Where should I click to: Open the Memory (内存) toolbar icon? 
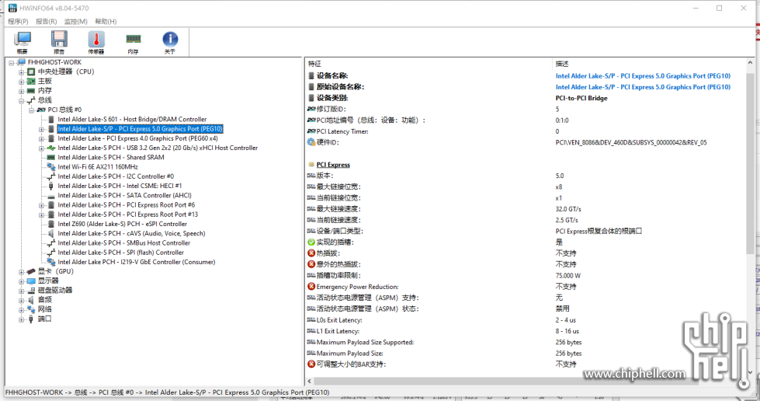pyautogui.click(x=133, y=42)
